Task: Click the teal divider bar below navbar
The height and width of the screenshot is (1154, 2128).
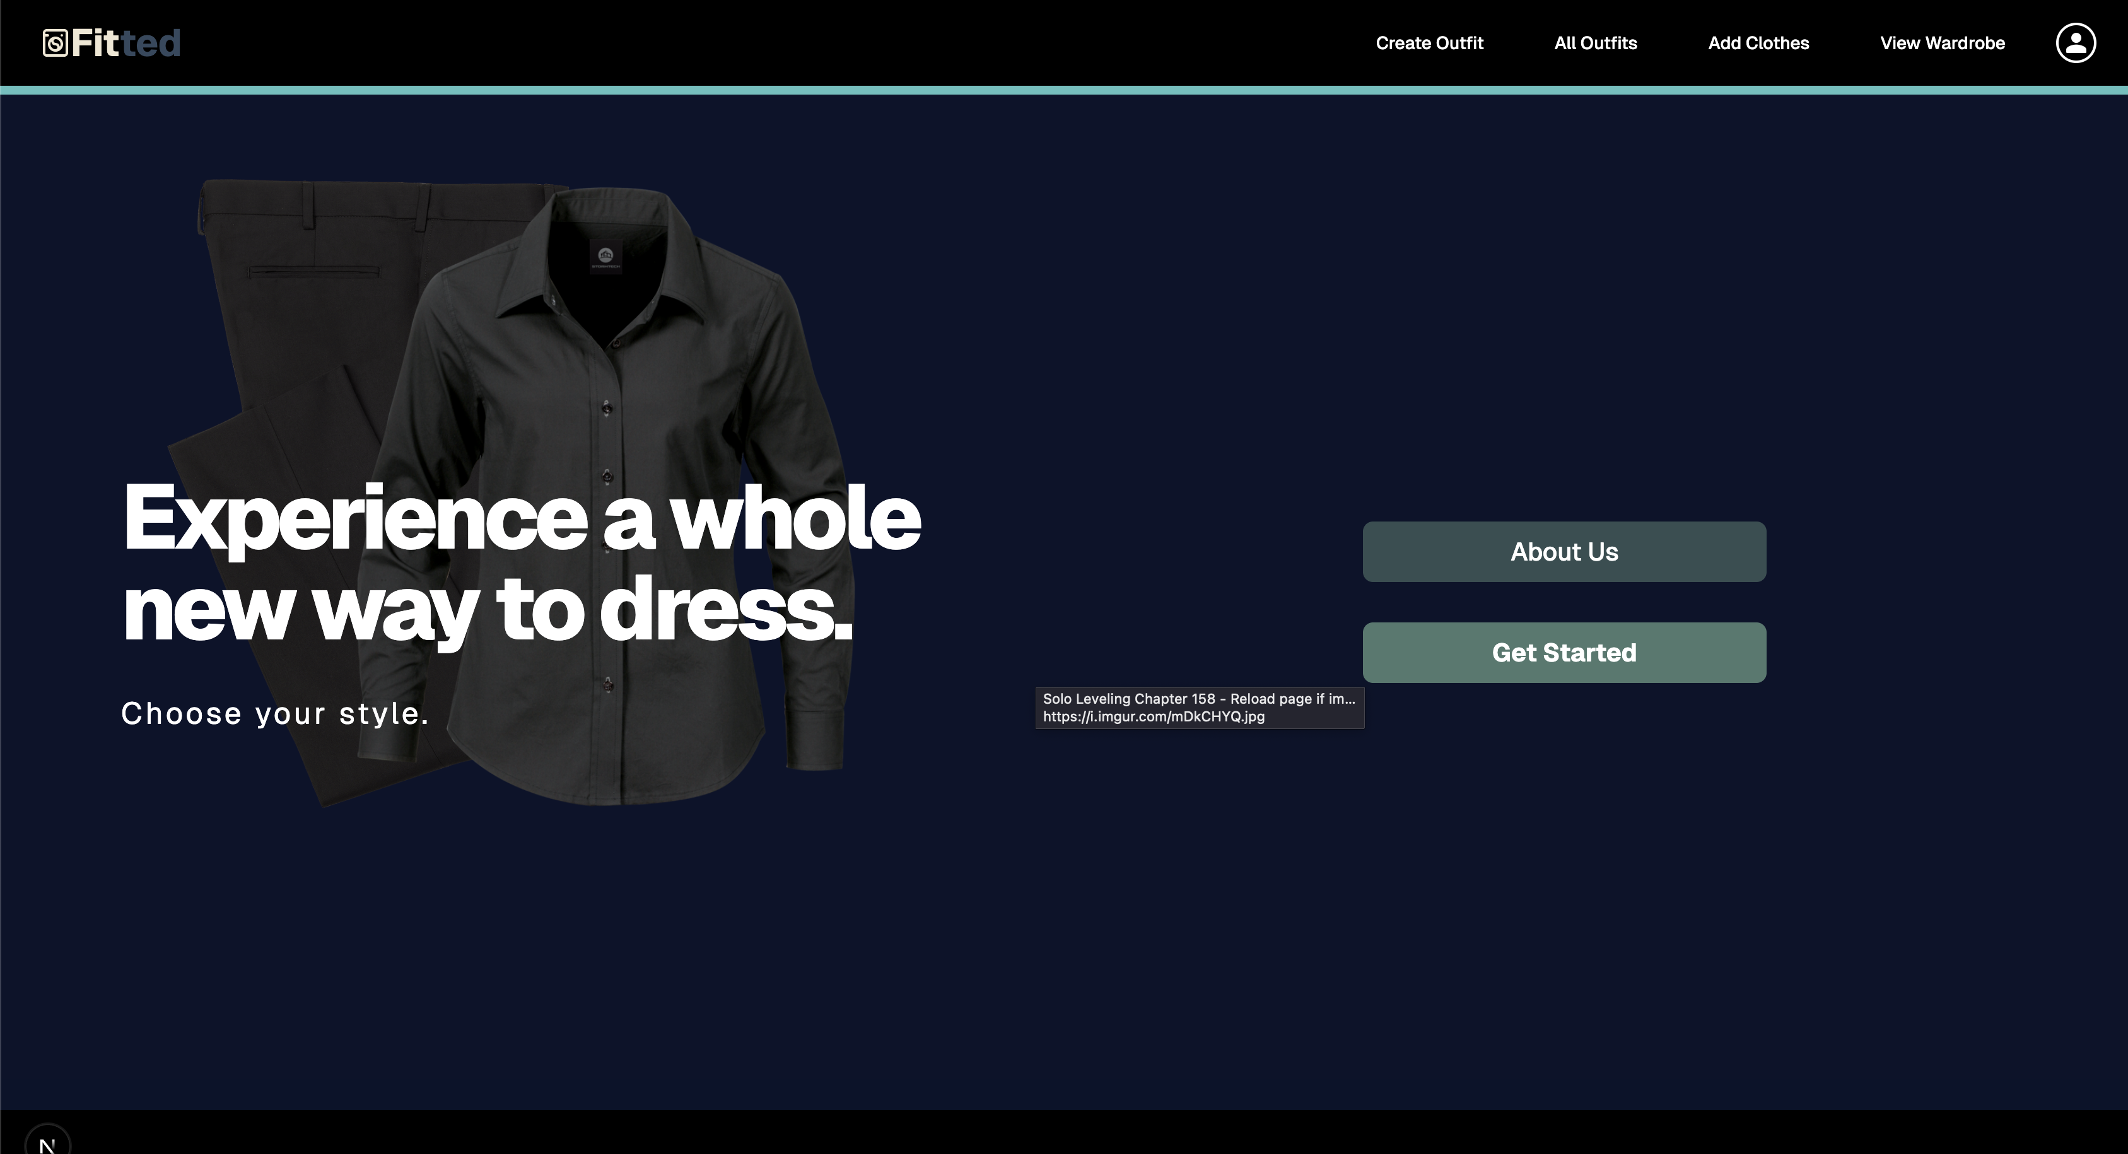Action: [1064, 90]
